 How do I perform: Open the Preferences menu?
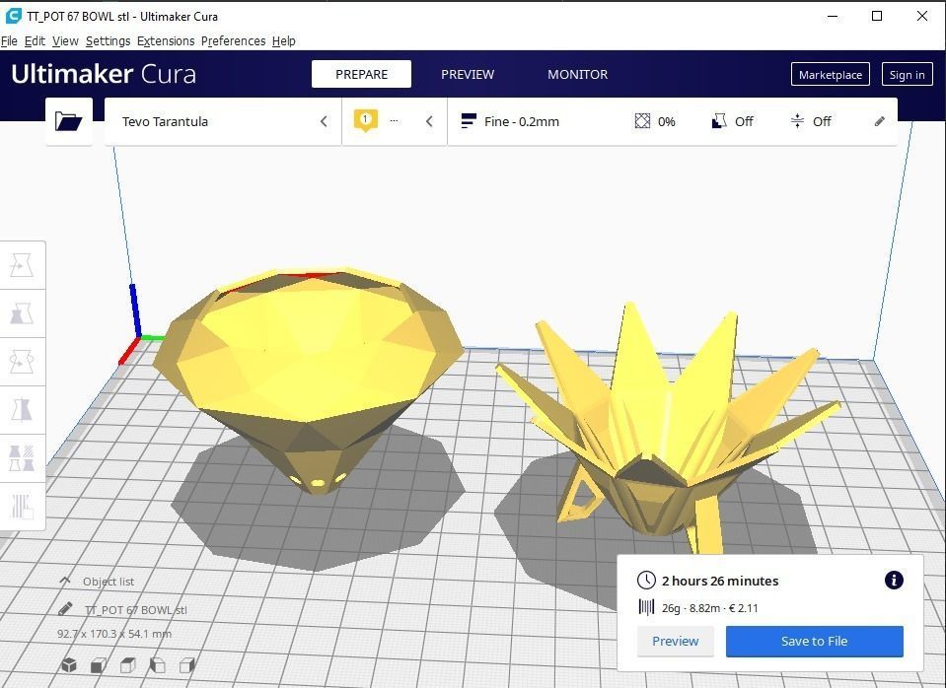click(233, 41)
